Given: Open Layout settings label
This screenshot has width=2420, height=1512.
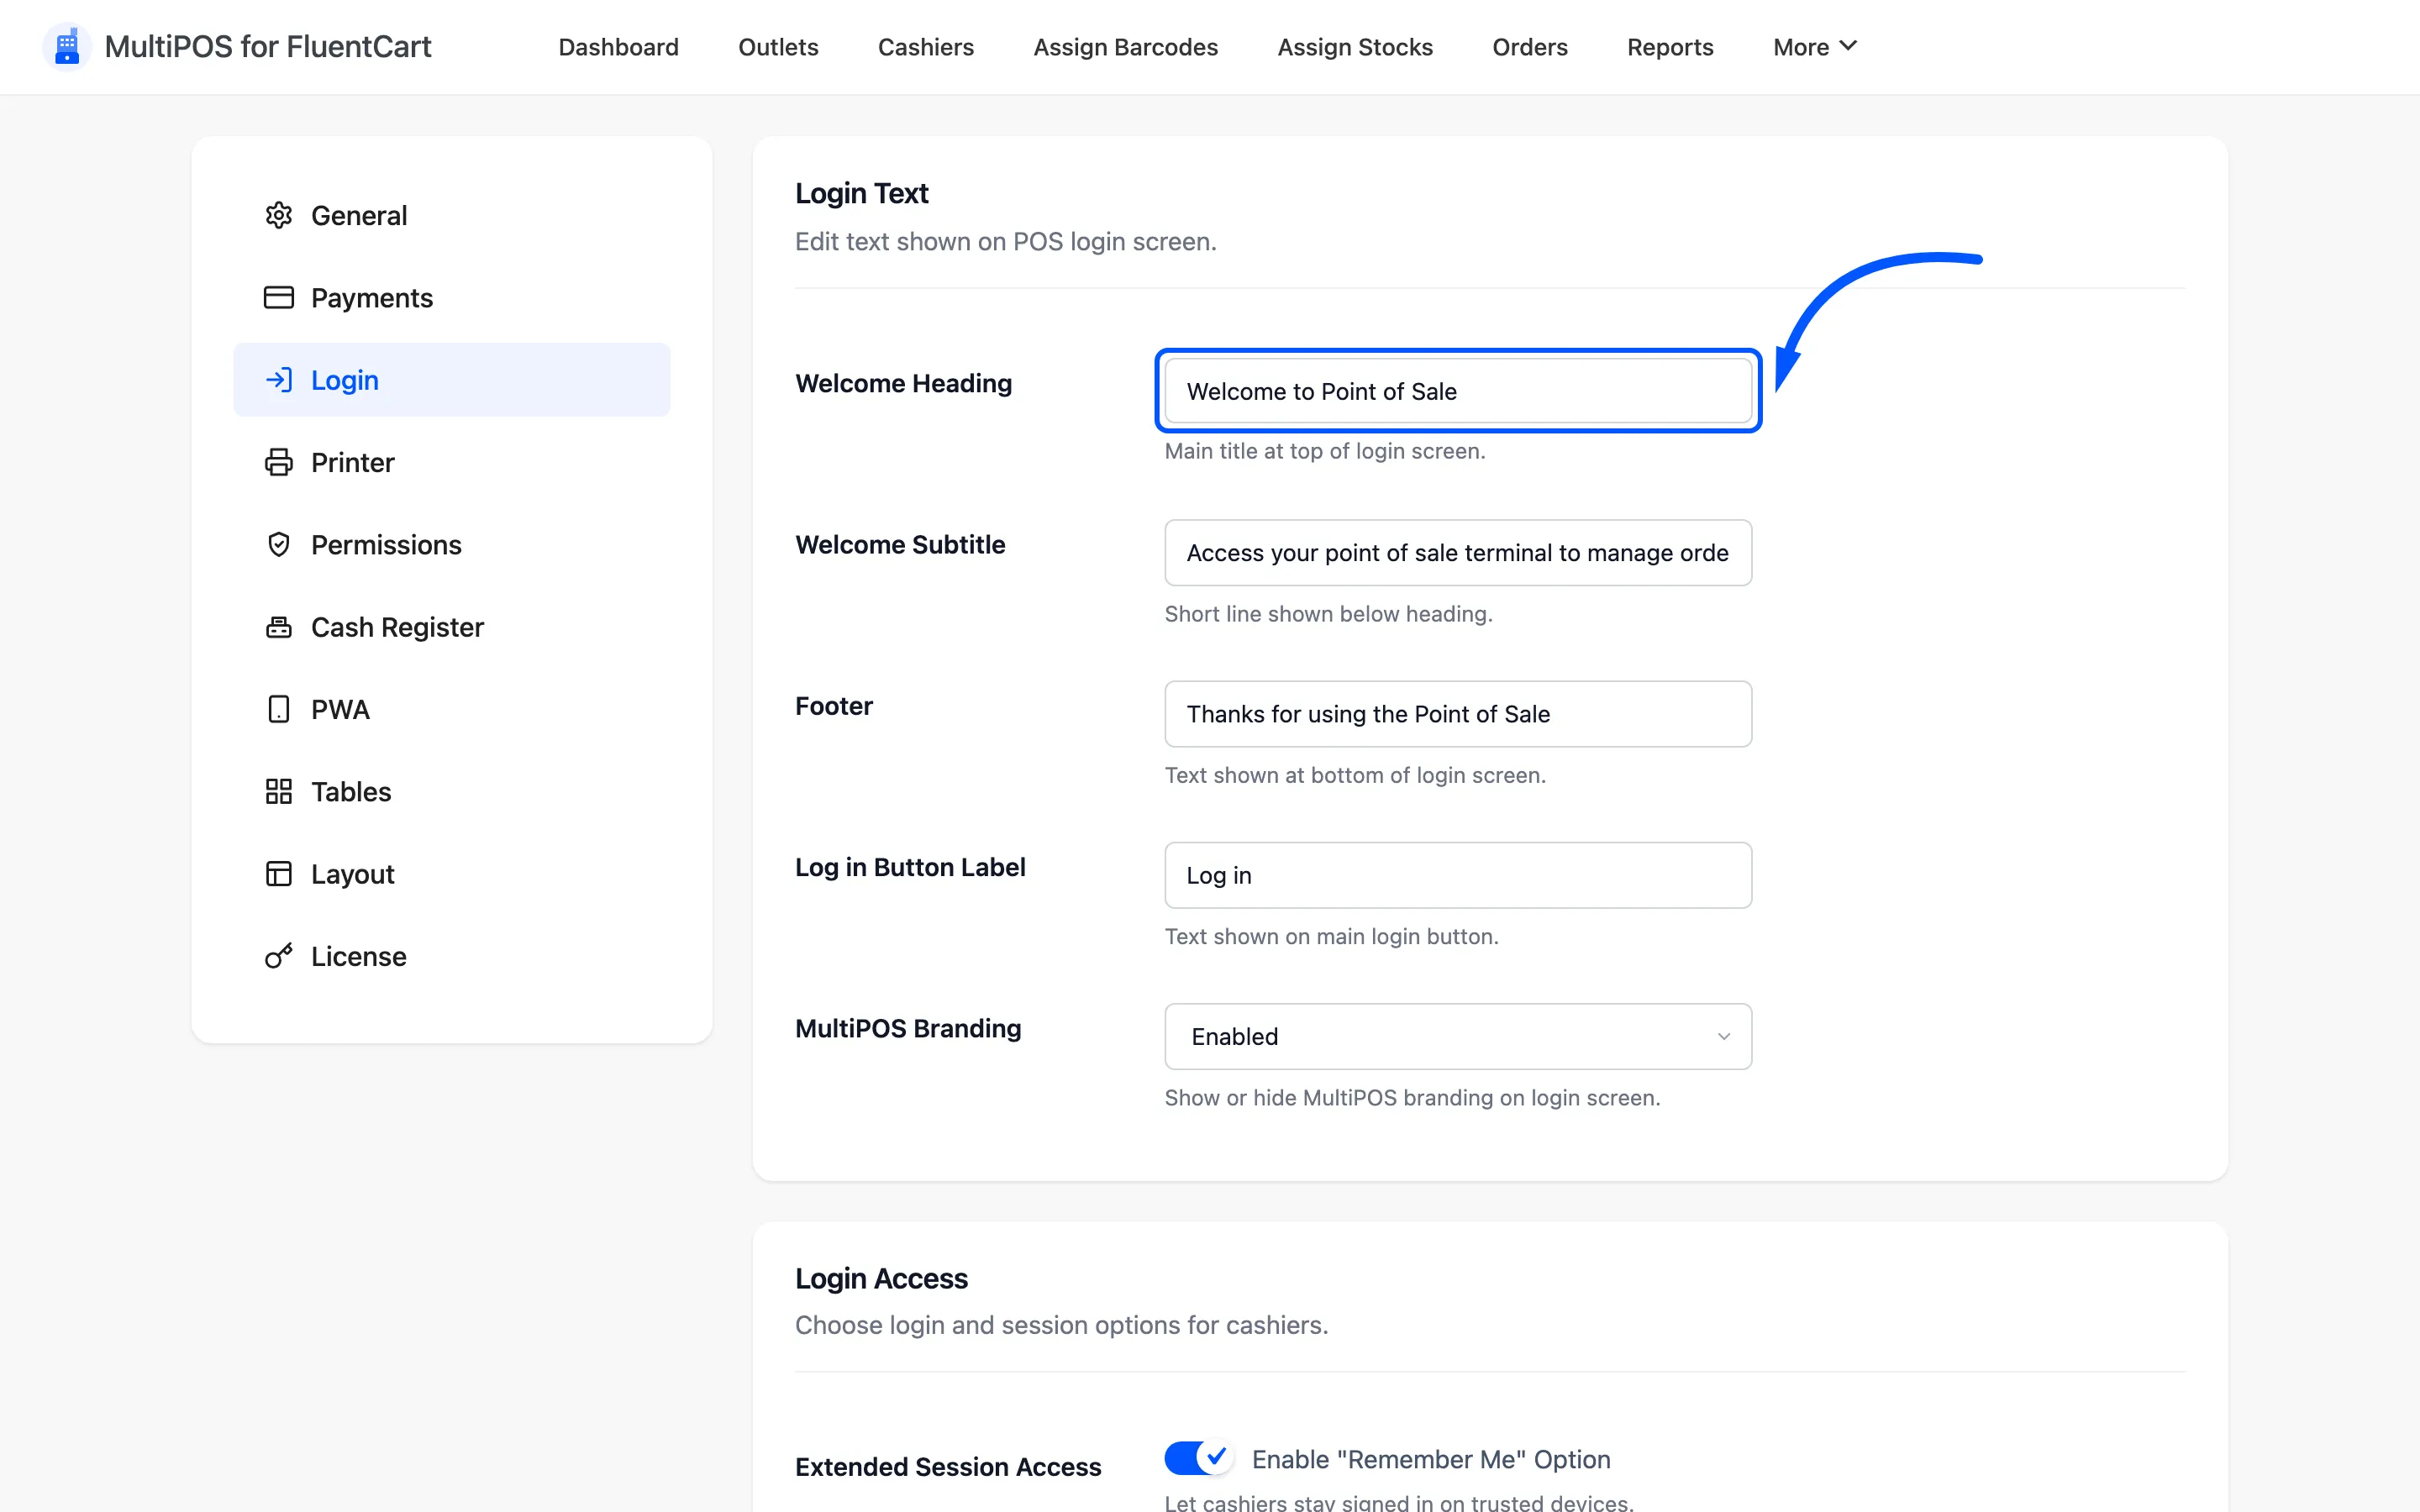Looking at the screenshot, I should pyautogui.click(x=353, y=874).
